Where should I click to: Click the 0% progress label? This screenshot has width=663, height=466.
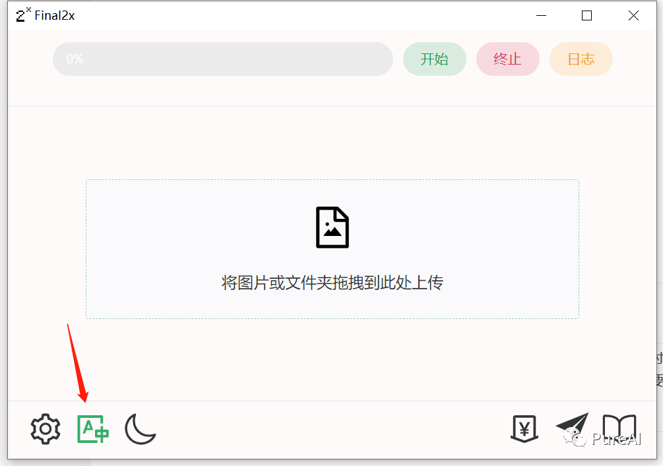(75, 59)
